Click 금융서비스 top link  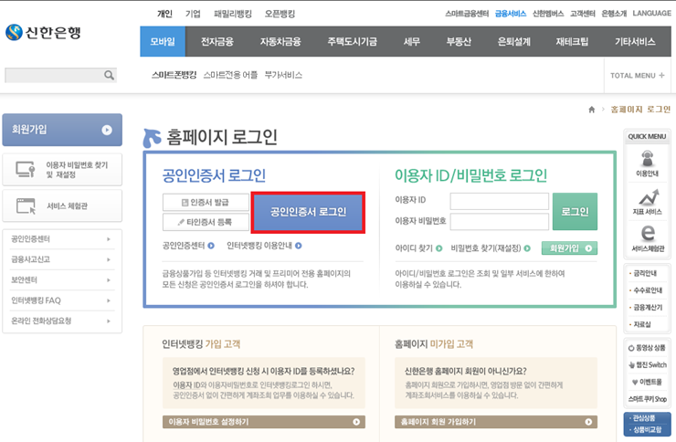[x=511, y=14]
